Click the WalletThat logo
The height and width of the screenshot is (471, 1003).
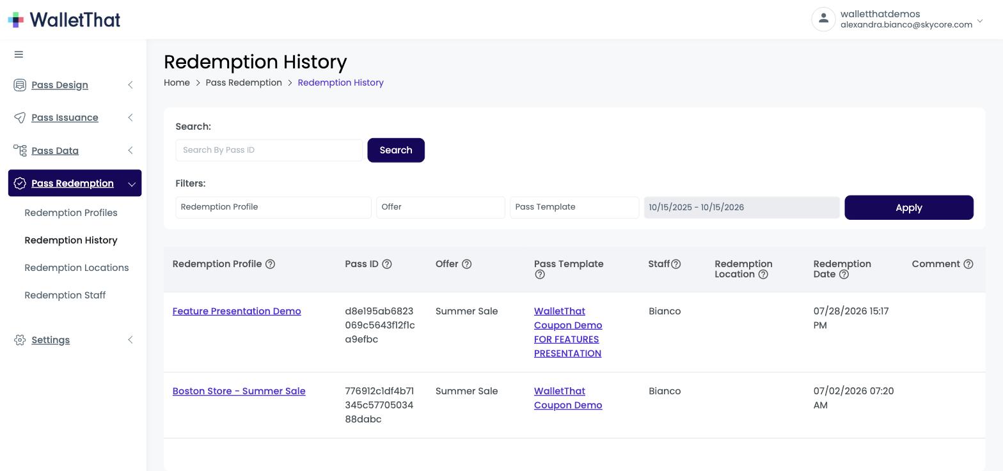tap(64, 20)
